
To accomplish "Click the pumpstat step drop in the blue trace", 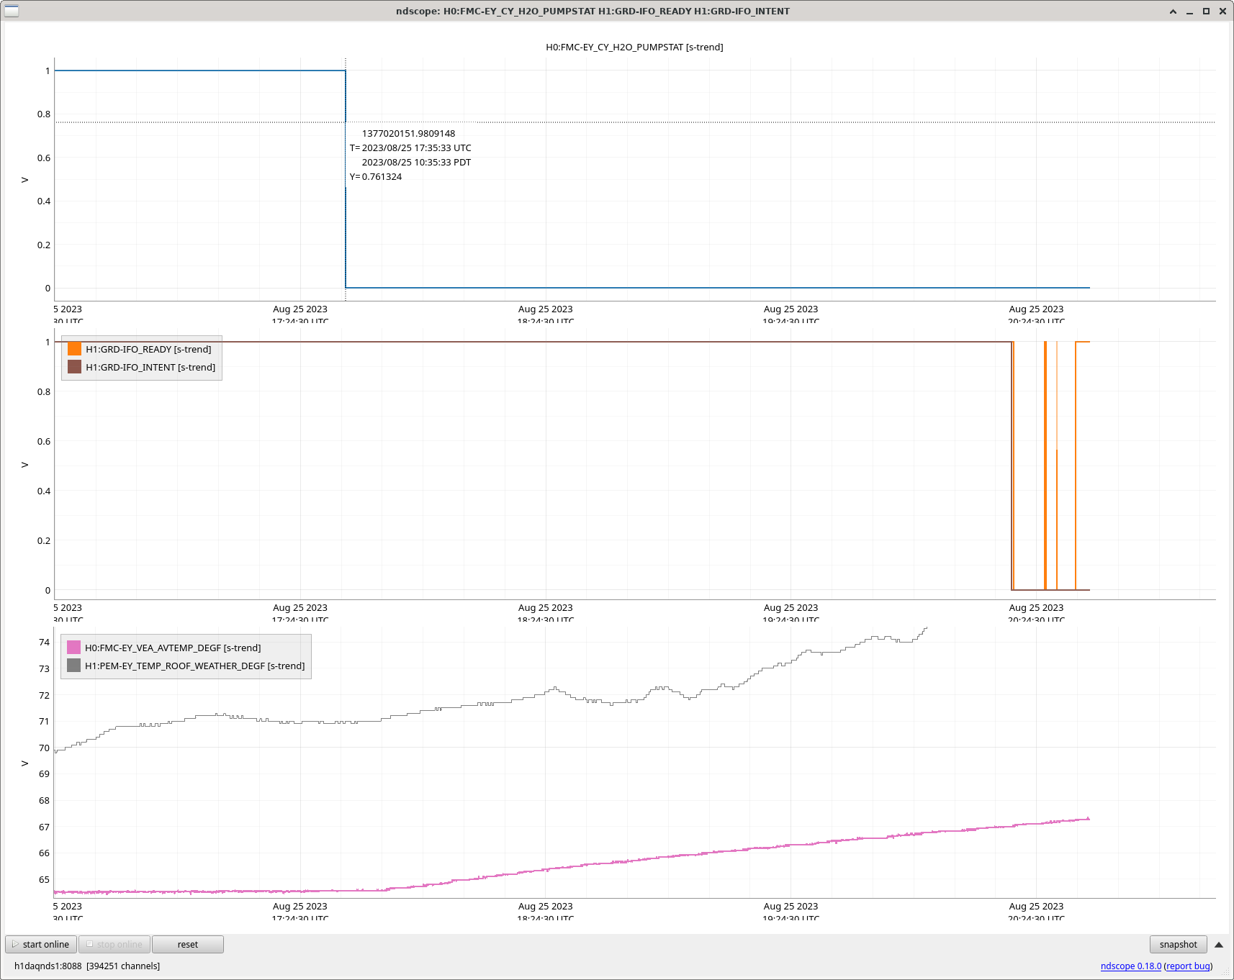I will [346, 237].
